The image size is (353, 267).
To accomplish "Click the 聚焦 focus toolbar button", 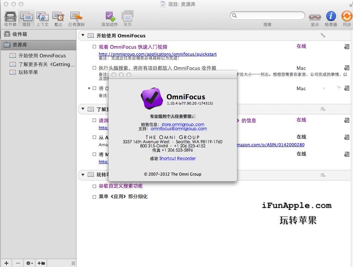I will click(128, 19).
